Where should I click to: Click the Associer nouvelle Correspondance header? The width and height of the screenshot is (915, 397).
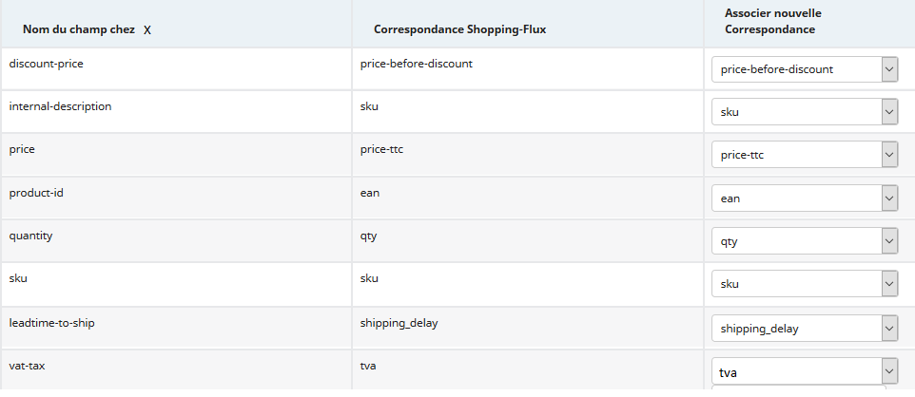(772, 21)
